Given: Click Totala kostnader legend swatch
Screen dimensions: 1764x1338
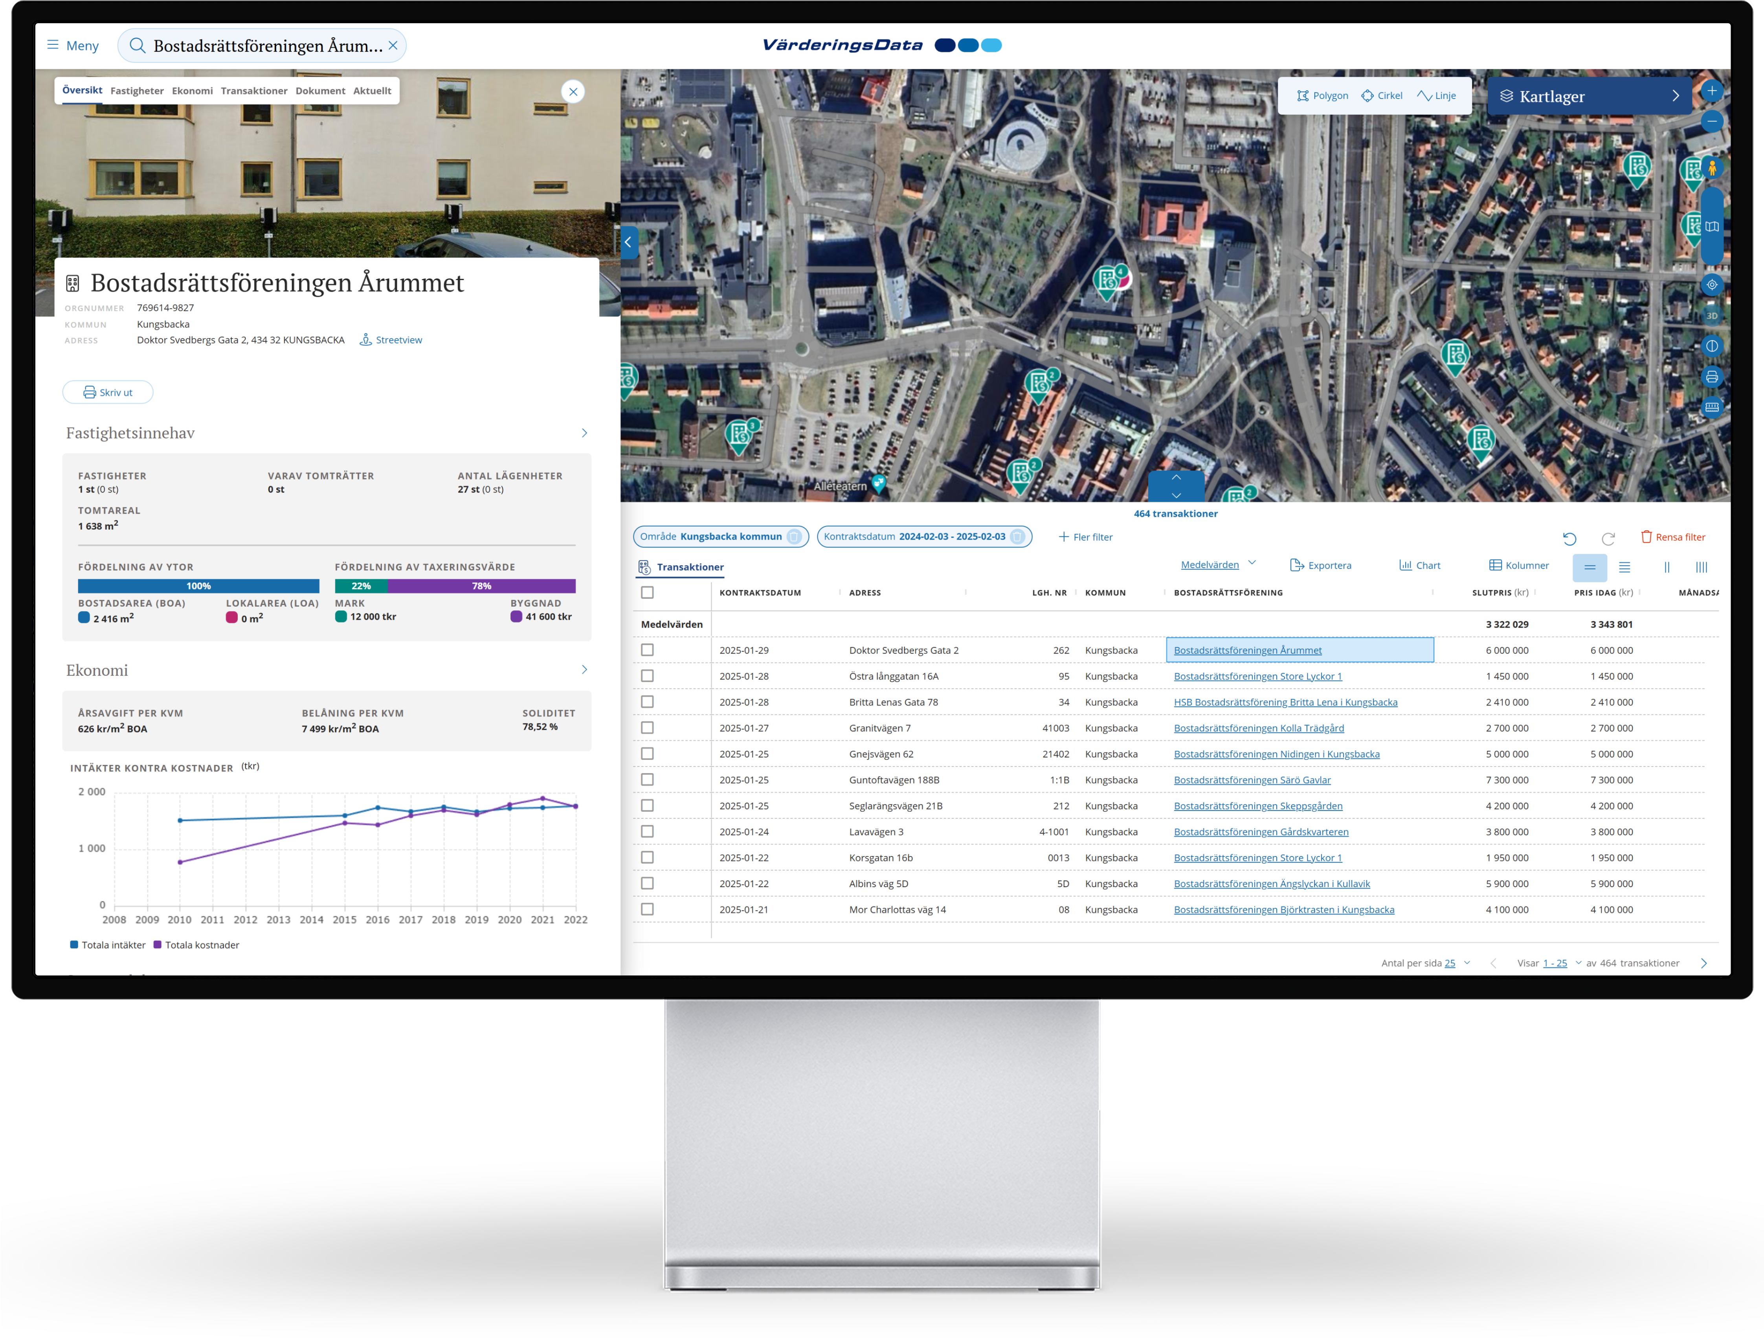Looking at the screenshot, I should (157, 945).
